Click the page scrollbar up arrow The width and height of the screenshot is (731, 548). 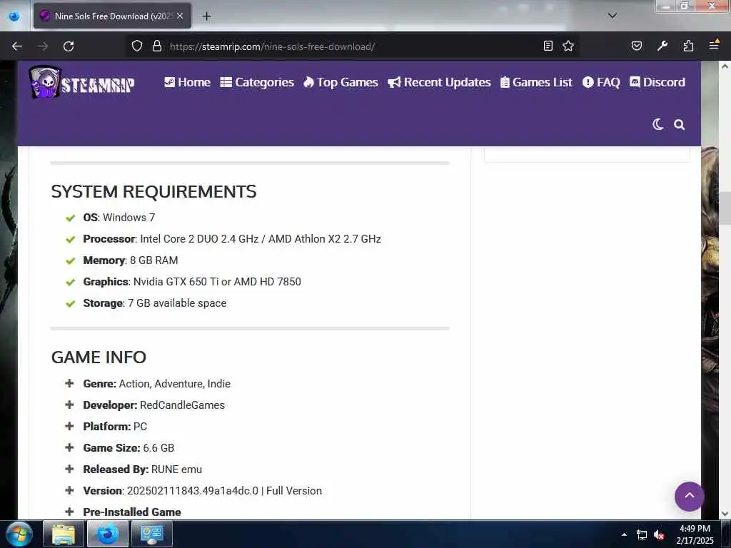tap(725, 66)
